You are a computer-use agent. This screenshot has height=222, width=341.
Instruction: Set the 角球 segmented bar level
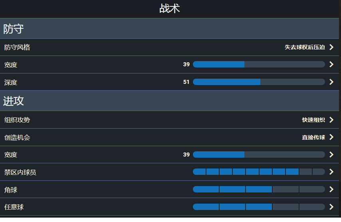pyautogui.click(x=259, y=189)
